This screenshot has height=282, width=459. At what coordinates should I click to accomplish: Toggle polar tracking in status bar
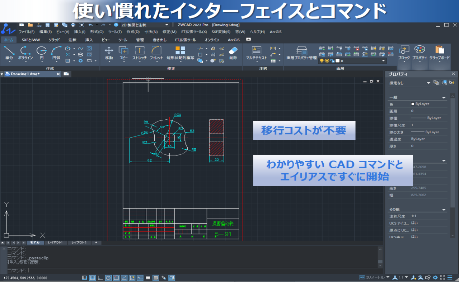tap(108, 277)
